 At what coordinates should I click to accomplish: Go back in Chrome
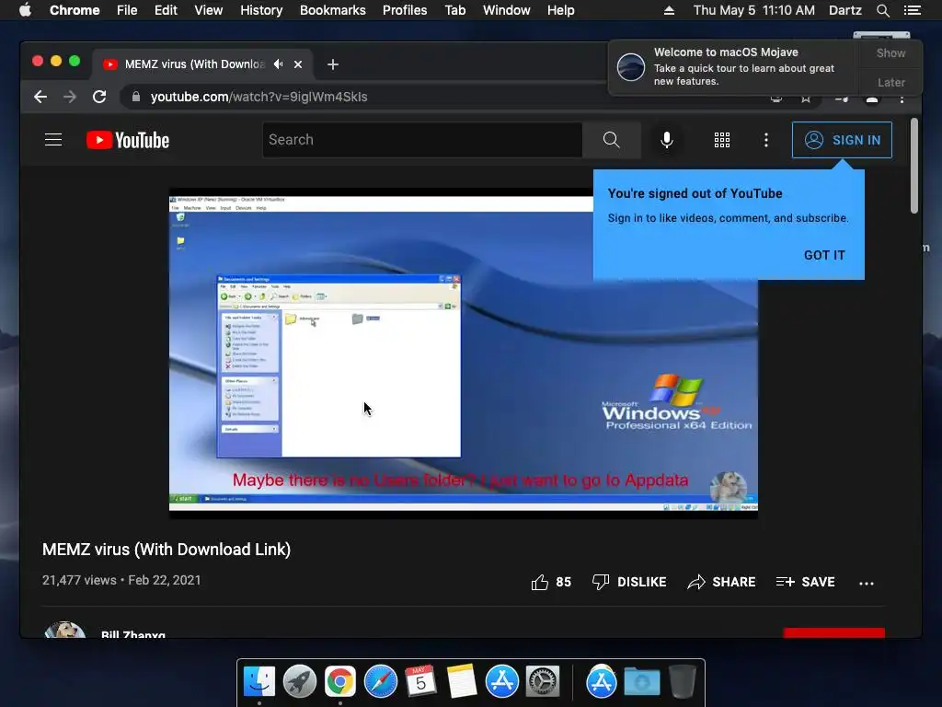40,97
